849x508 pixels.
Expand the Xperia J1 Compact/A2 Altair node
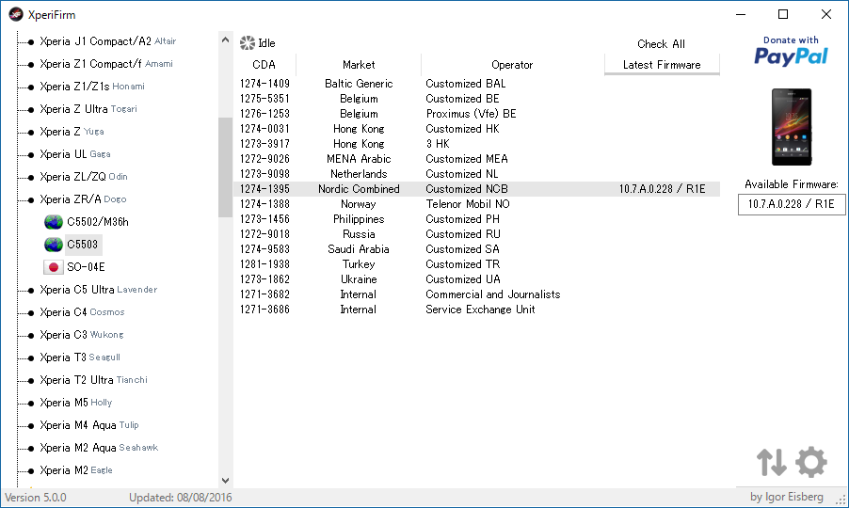(31, 41)
